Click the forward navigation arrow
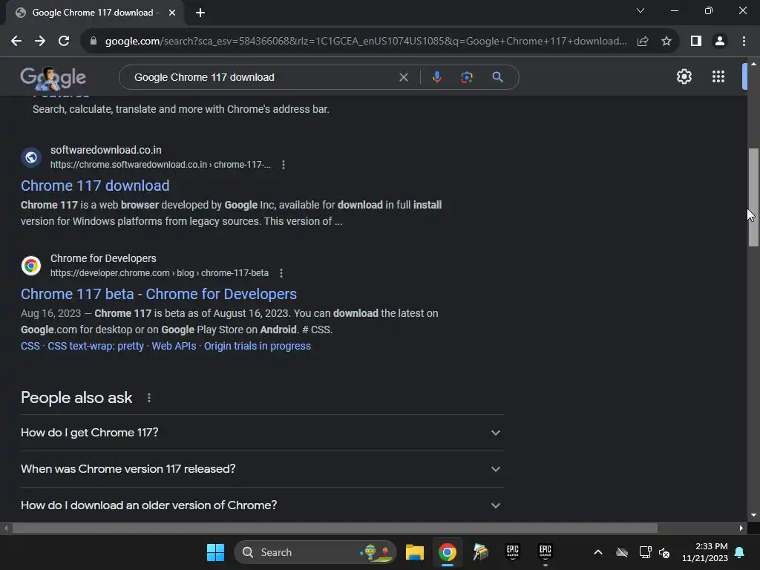Viewport: 760px width, 570px height. [x=40, y=42]
